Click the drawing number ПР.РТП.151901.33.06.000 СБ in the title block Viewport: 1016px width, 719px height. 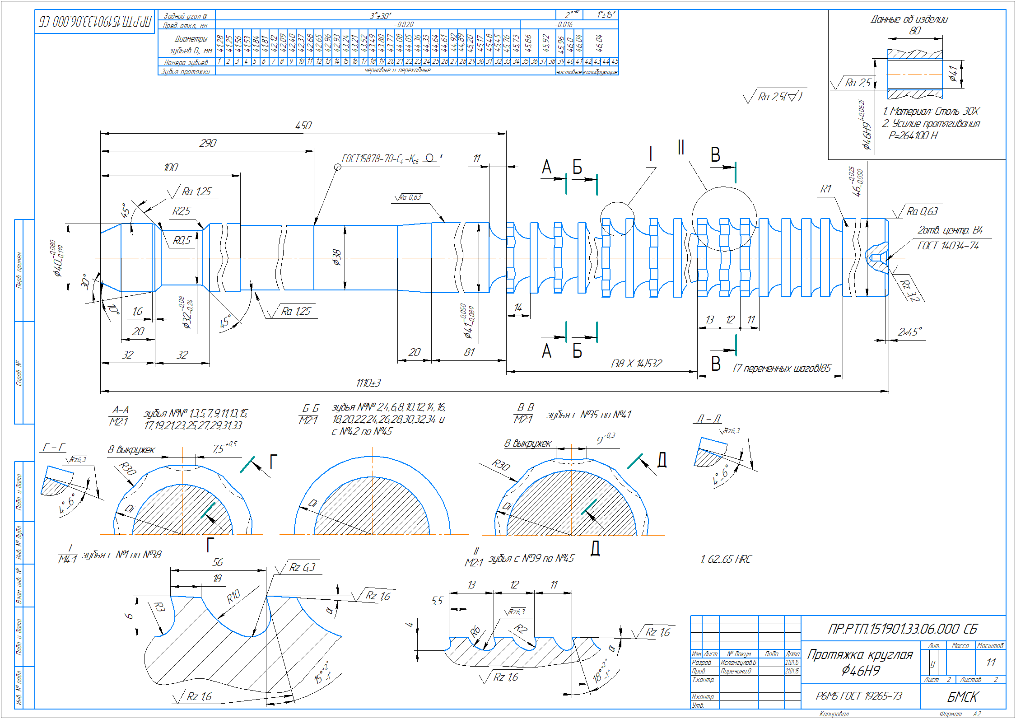pos(902,629)
